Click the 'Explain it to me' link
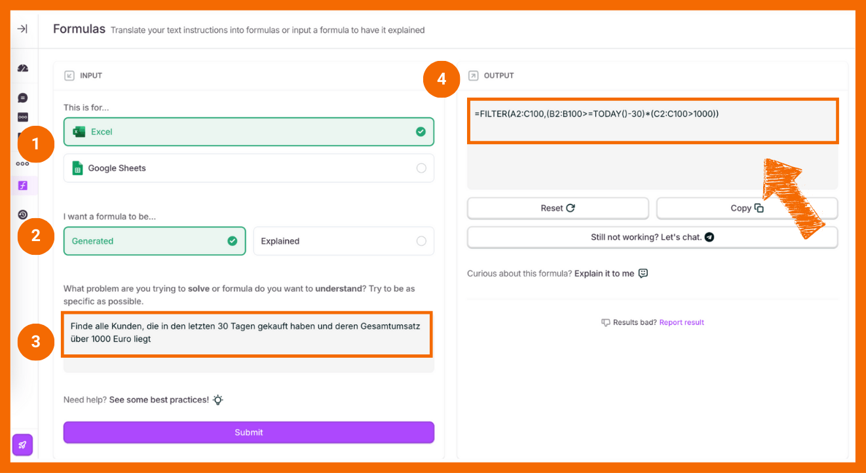Screen dimensions: 866x473 click(604, 273)
